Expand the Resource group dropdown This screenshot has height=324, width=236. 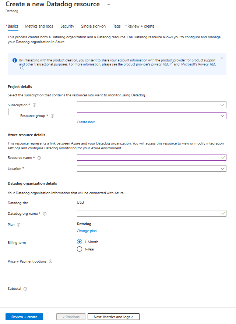pyautogui.click(x=151, y=115)
